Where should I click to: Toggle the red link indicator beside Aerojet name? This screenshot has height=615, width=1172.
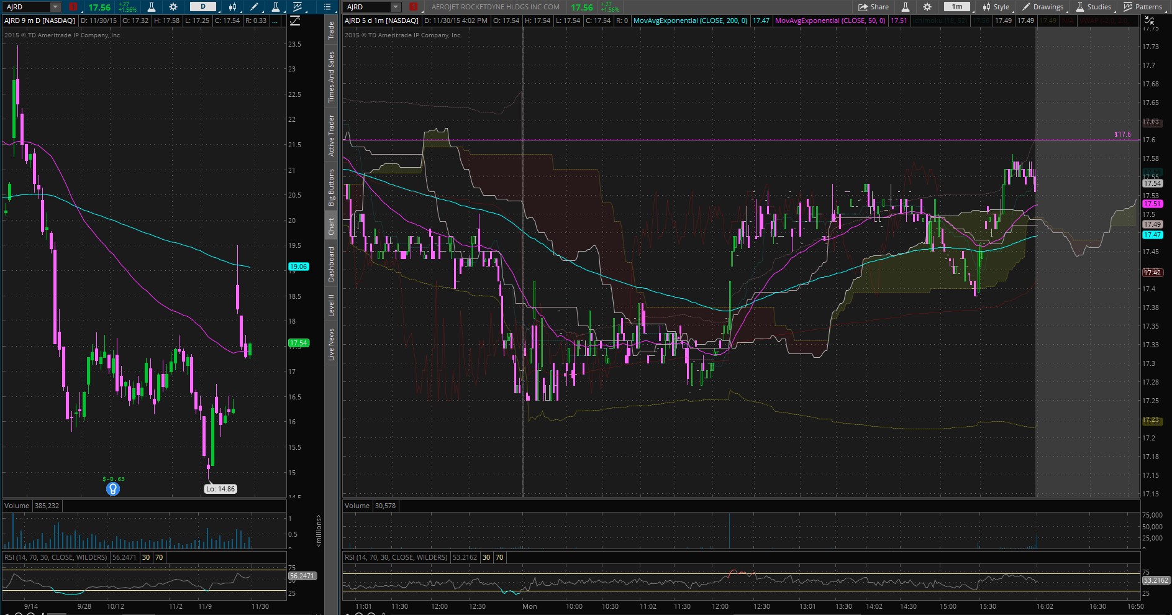(x=413, y=7)
